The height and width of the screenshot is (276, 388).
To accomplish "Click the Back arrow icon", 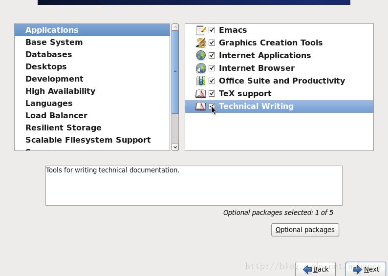I will pos(307,269).
